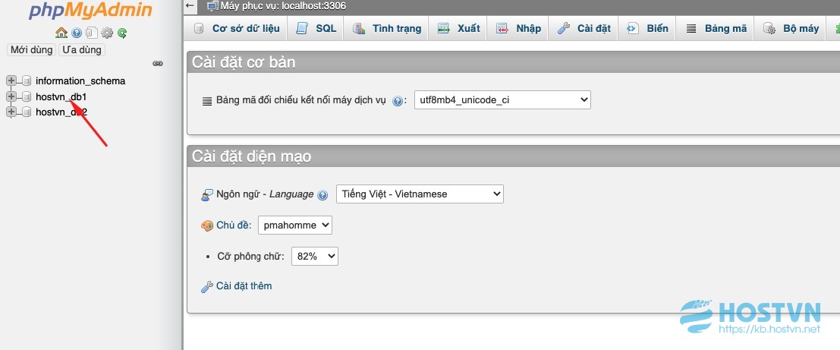Click the home icon under phpMyAdmin logo

pos(61,33)
